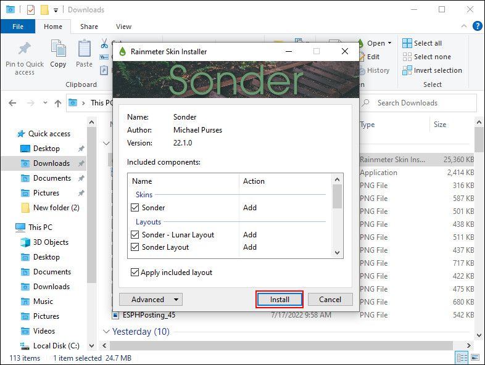
Task: Click the Up one level arrow
Action: [58, 103]
